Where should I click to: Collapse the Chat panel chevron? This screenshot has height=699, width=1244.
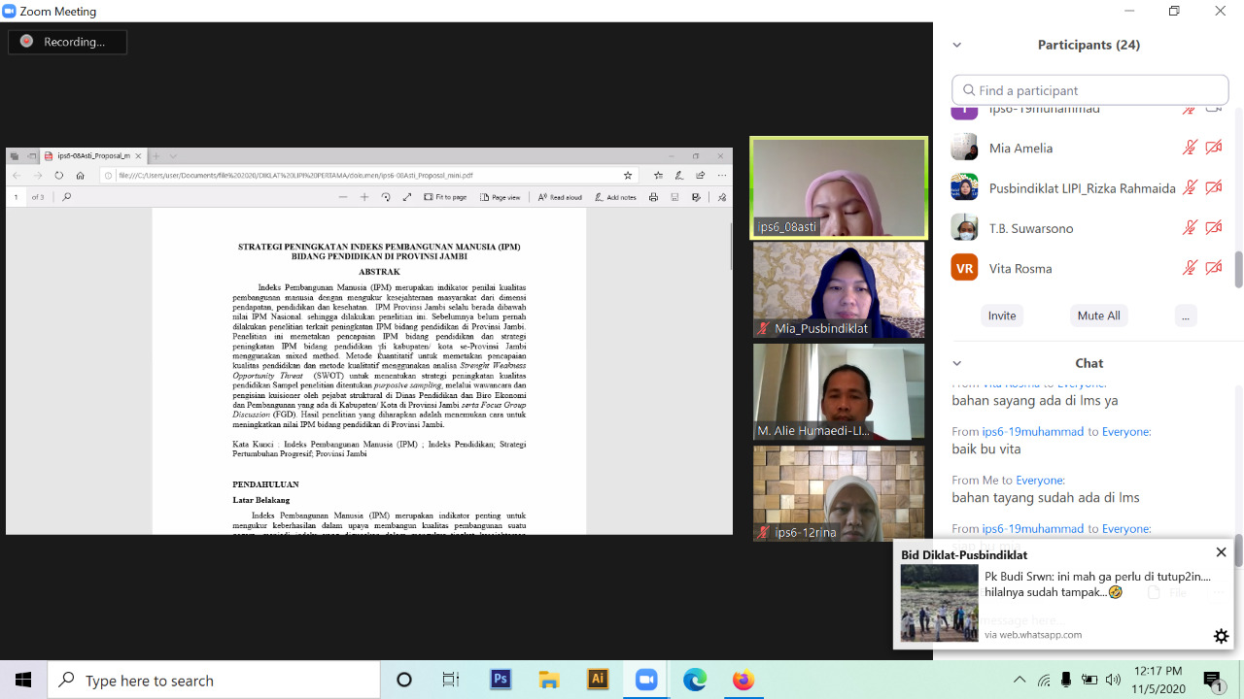pos(956,363)
